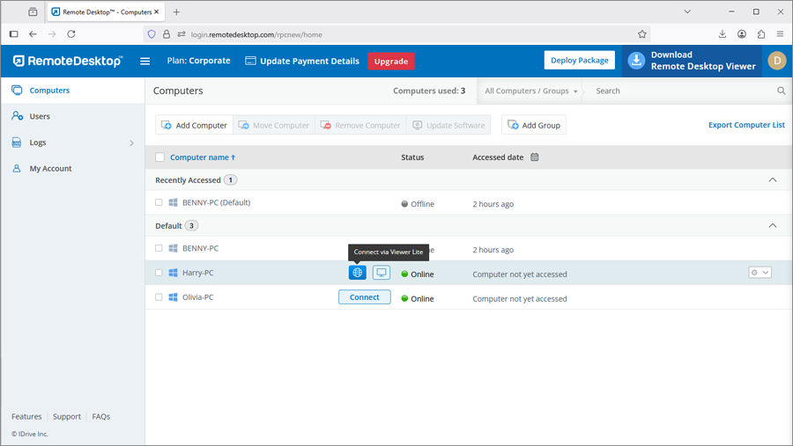This screenshot has width=793, height=446.
Task: Toggle the select-all checkbox in header
Action: click(159, 157)
